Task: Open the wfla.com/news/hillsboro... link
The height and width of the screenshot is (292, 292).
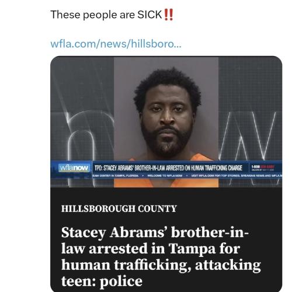Action: pyautogui.click(x=116, y=44)
